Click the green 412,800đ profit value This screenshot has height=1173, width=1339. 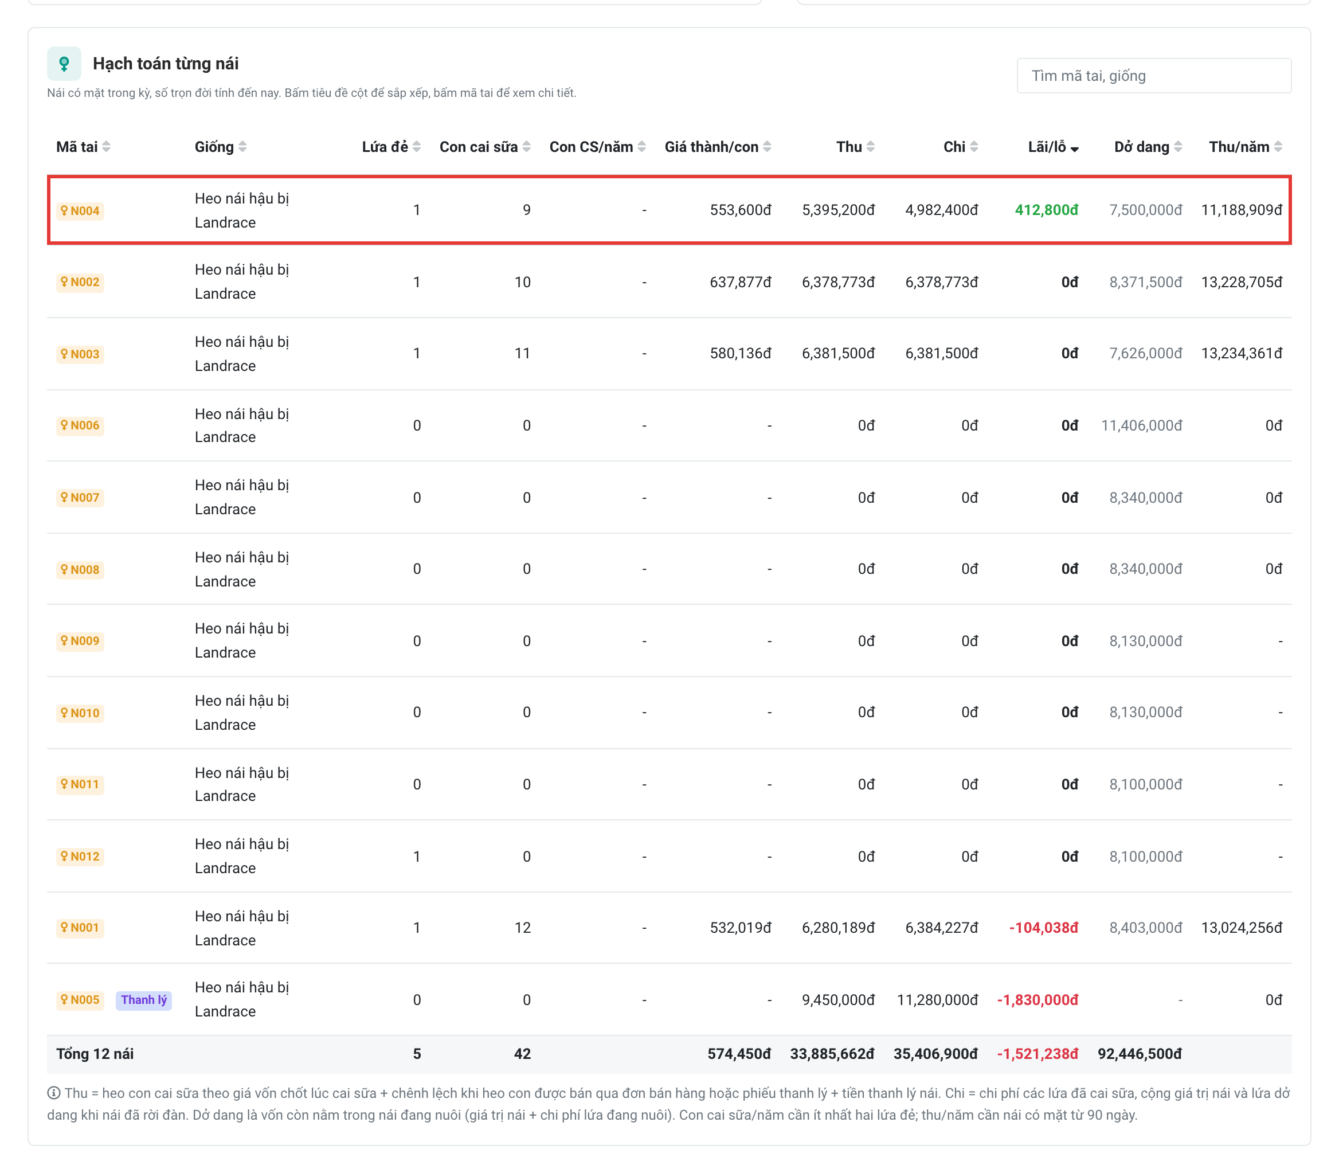point(1047,210)
